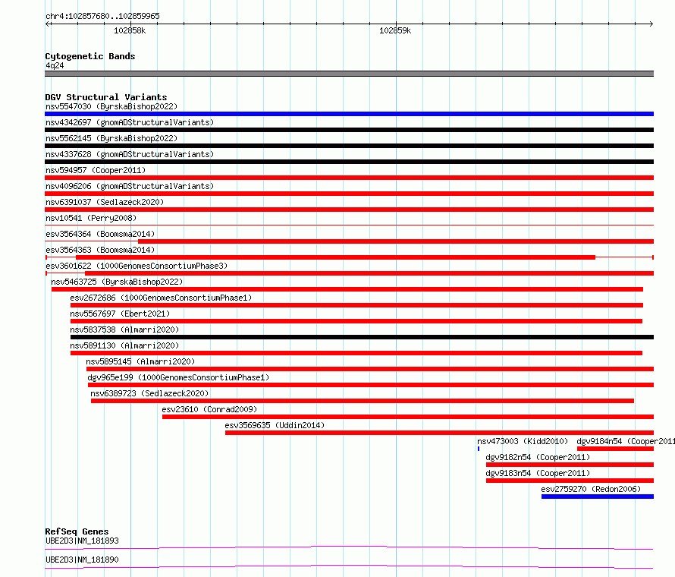This screenshot has width=675, height=577.
Task: Select nsv5895145 (Almarri2020) label
Action: (140, 361)
